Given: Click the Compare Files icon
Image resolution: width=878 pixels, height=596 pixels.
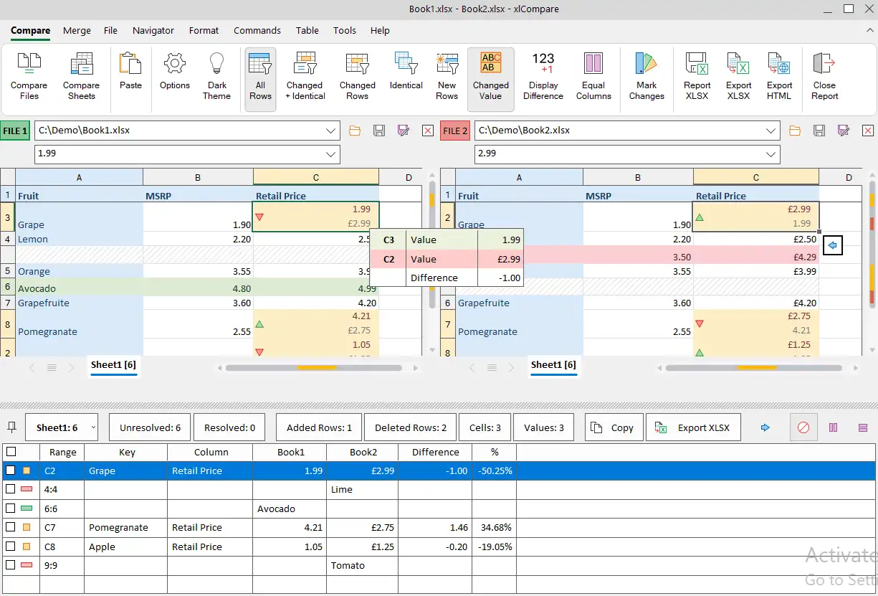Looking at the screenshot, I should (29, 76).
